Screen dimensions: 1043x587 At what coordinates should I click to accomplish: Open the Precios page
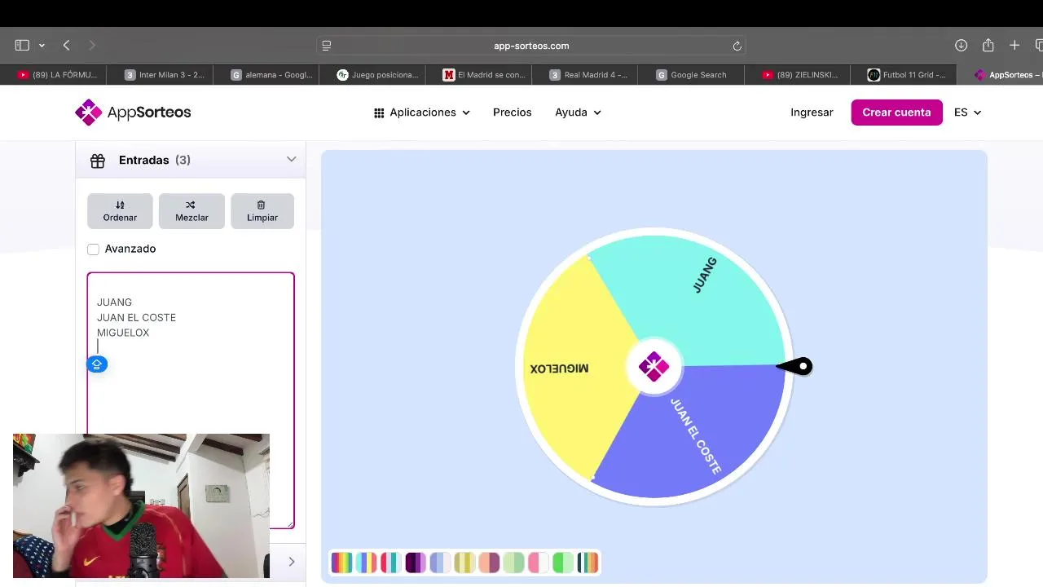pyautogui.click(x=513, y=113)
